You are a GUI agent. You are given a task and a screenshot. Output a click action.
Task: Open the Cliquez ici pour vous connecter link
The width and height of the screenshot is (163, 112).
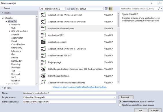point(79,87)
